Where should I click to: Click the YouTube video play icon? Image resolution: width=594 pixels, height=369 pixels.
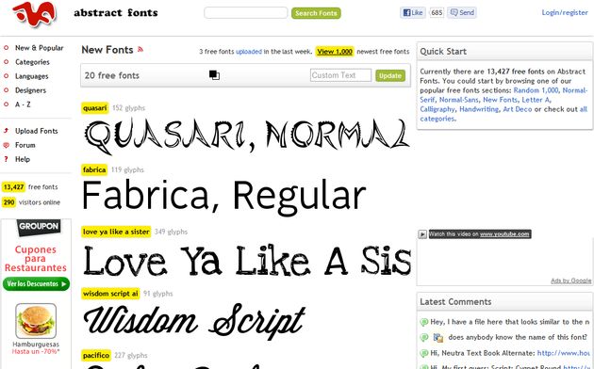coord(422,234)
